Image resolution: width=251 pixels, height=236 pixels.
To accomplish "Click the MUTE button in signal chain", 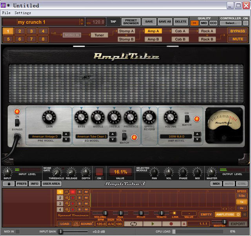I will pos(238,39).
